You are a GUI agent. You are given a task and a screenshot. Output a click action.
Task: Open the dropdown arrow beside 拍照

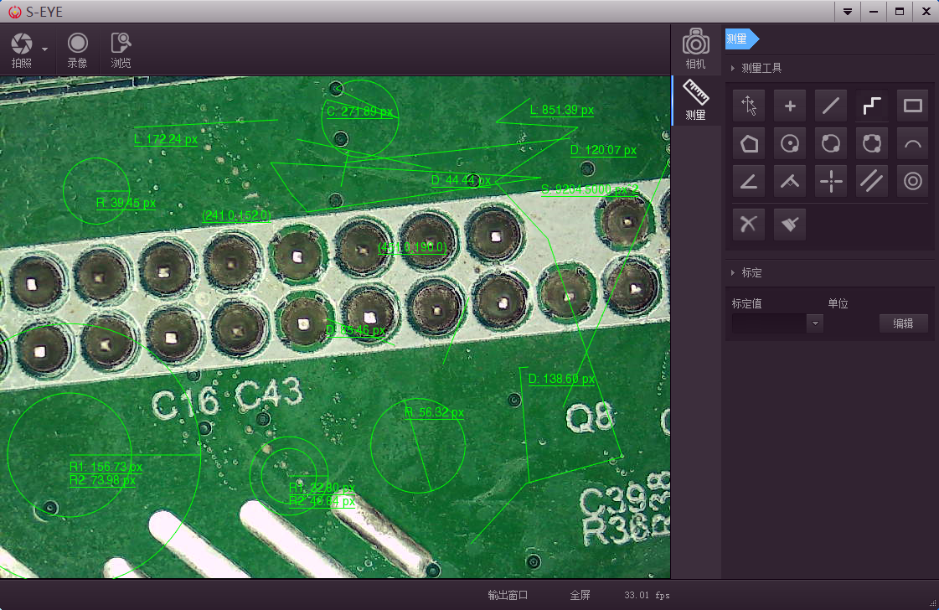(45, 49)
